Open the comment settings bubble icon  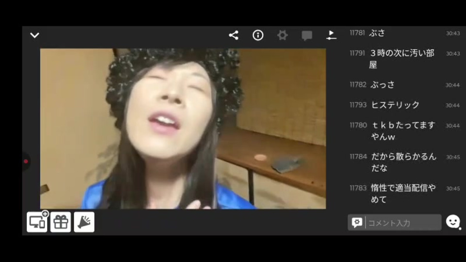(x=357, y=223)
